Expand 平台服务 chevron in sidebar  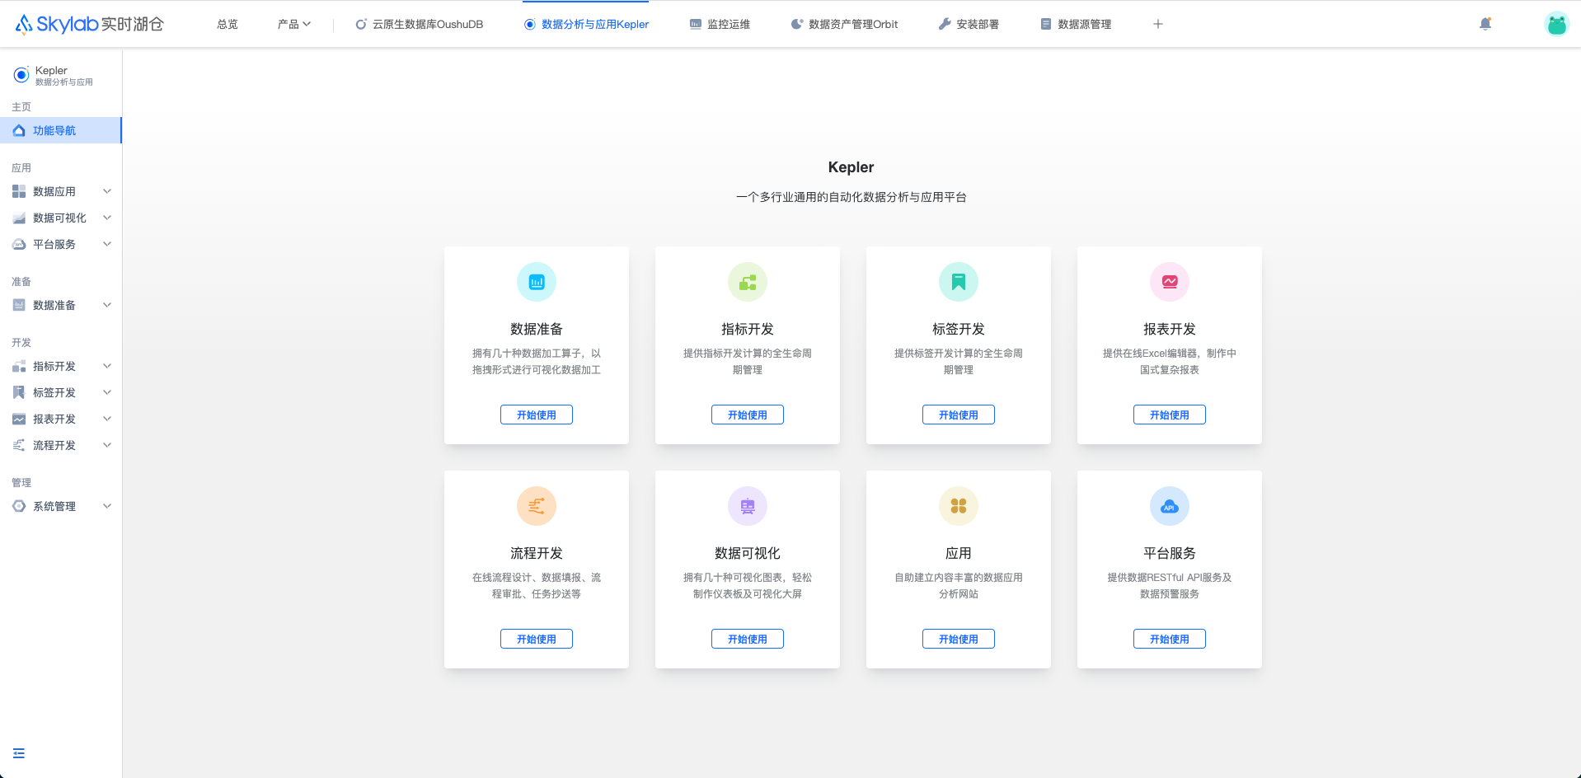pos(107,244)
